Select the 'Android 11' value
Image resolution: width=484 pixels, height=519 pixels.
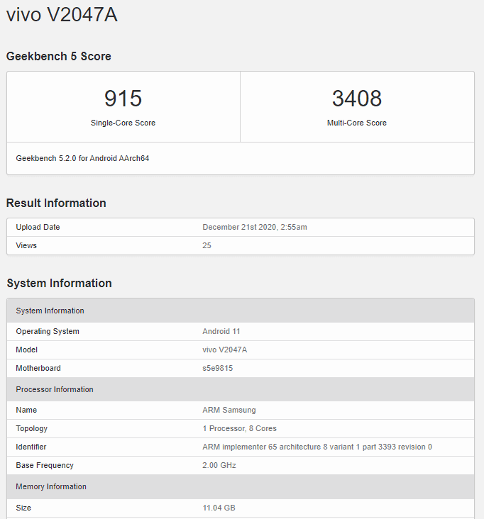tap(221, 331)
